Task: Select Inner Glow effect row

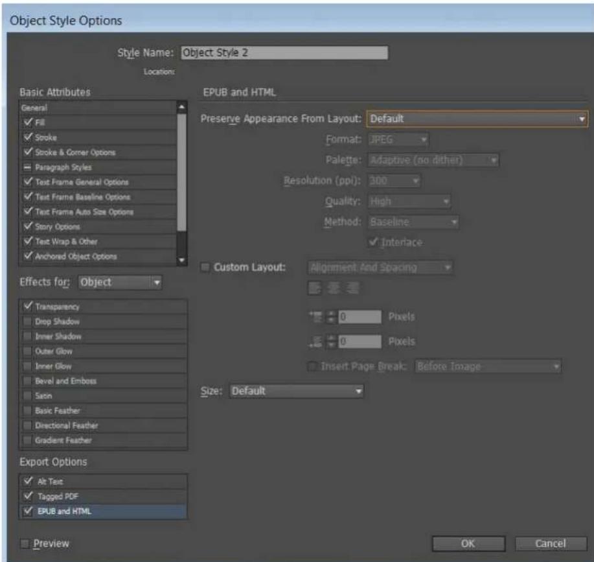Action: coord(103,366)
